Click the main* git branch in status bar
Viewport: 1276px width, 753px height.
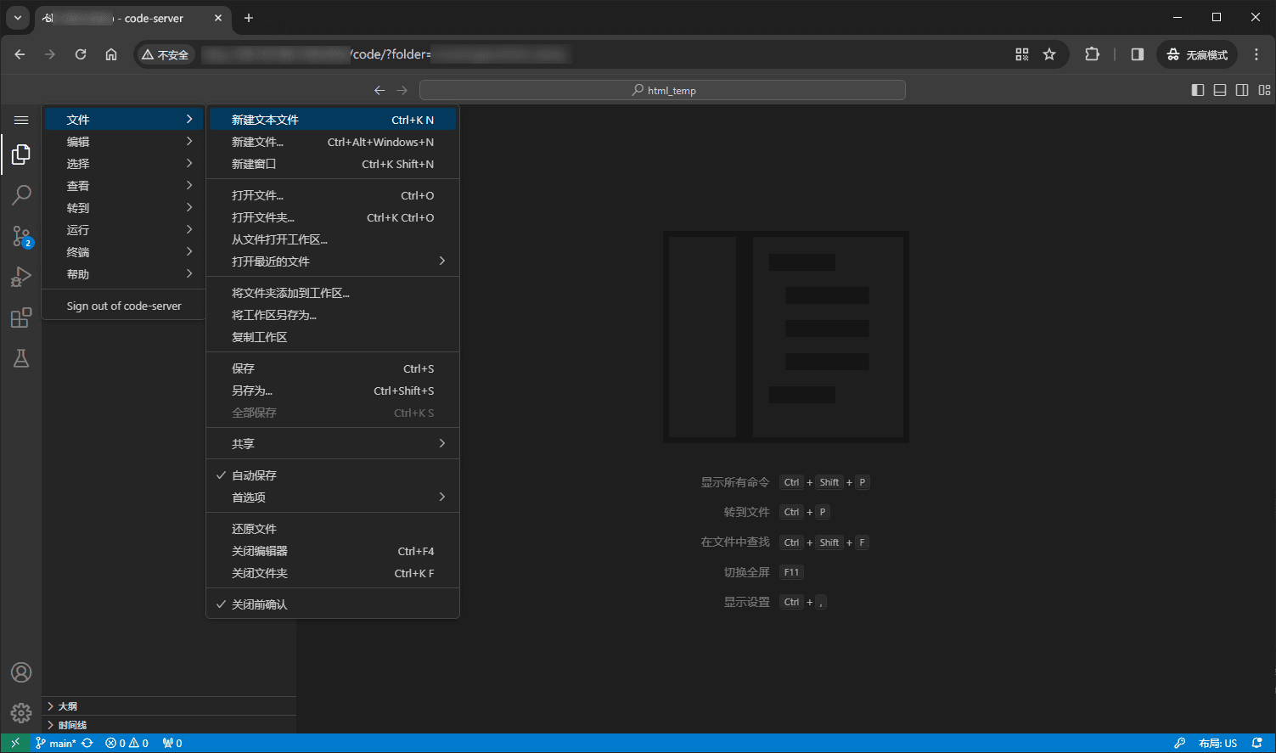pyautogui.click(x=55, y=743)
